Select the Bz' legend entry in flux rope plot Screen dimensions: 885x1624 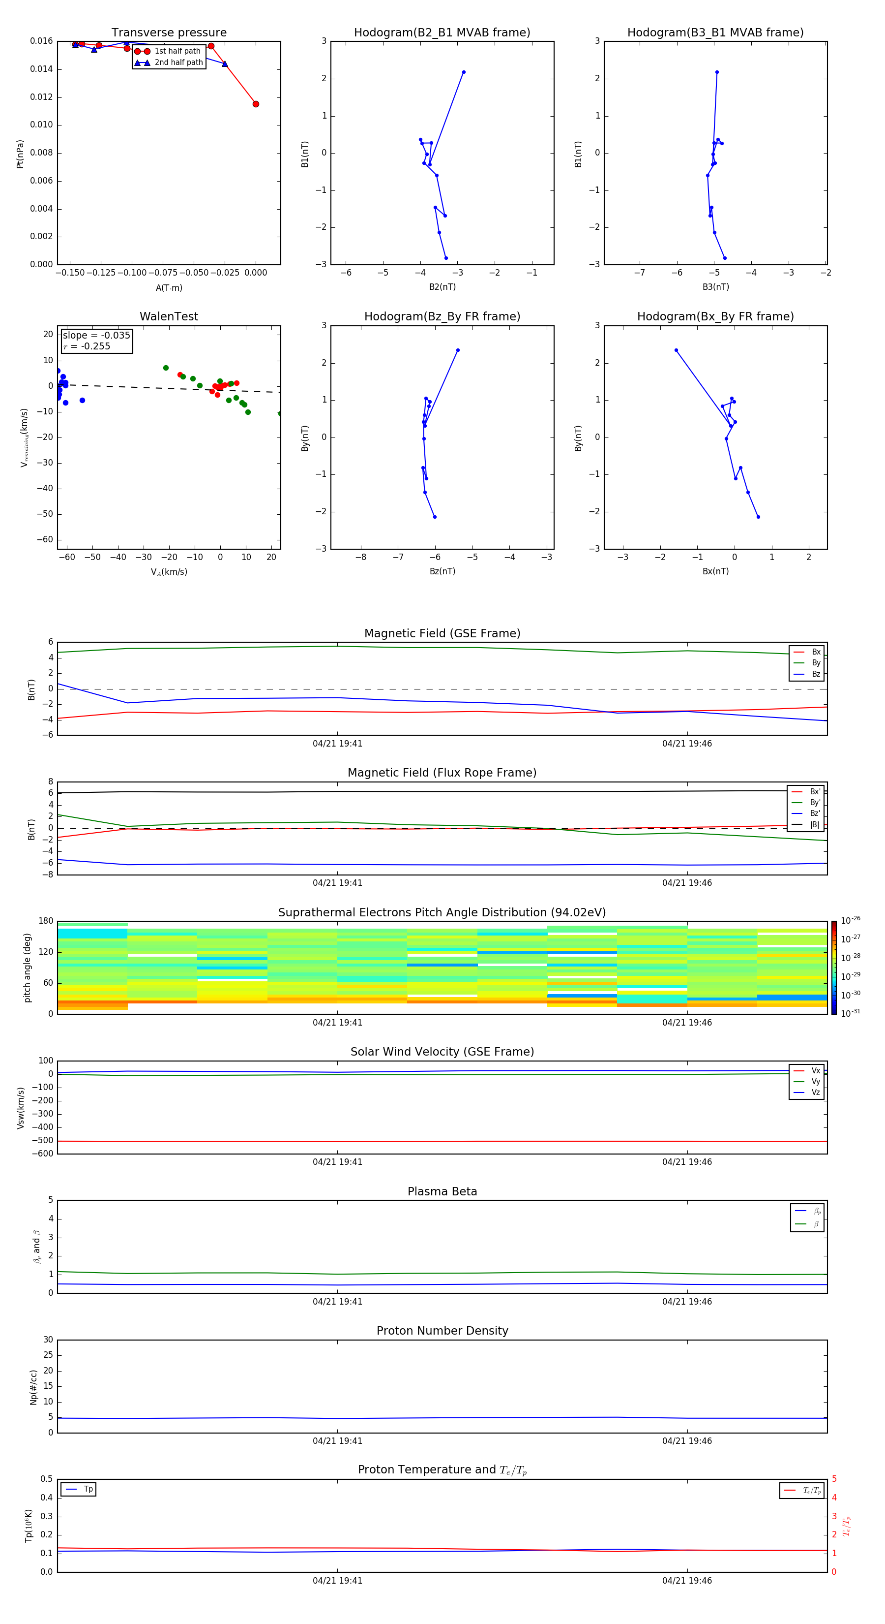tap(806, 813)
